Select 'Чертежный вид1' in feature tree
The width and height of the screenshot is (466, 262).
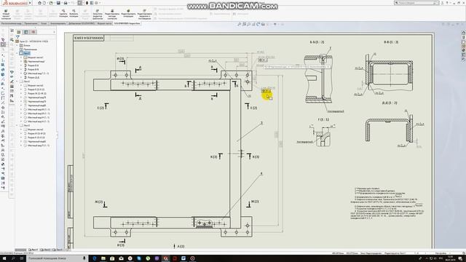[36, 61]
